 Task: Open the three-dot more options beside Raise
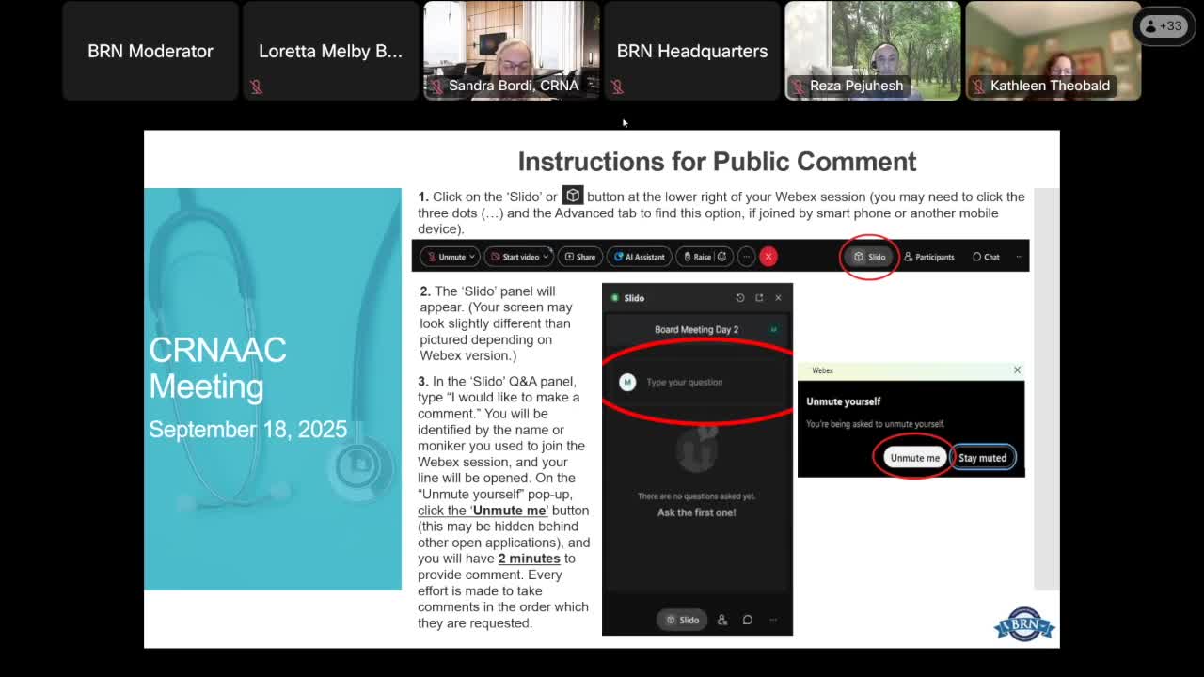coord(746,257)
